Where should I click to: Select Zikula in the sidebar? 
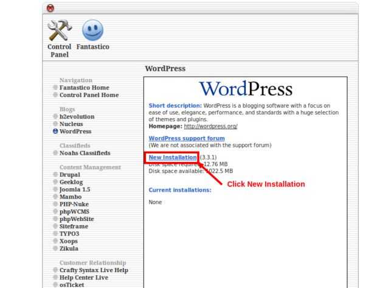[x=69, y=248]
